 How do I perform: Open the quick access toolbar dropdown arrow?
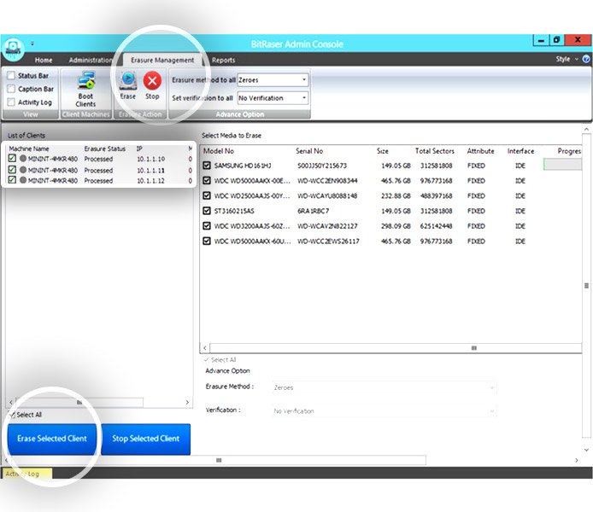coord(32,44)
